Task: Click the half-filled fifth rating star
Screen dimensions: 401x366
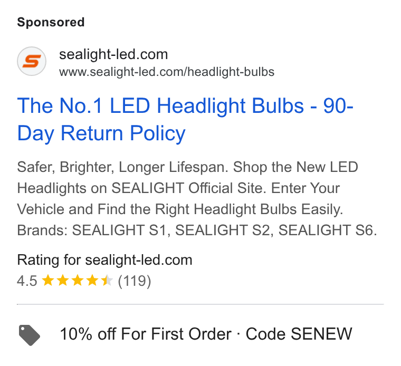Action: [x=107, y=281]
